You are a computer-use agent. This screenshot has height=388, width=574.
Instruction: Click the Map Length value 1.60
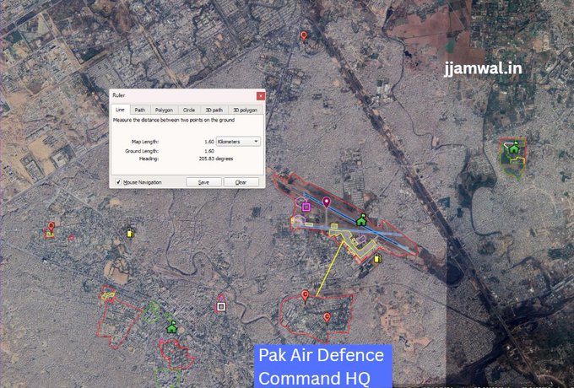[x=209, y=142]
